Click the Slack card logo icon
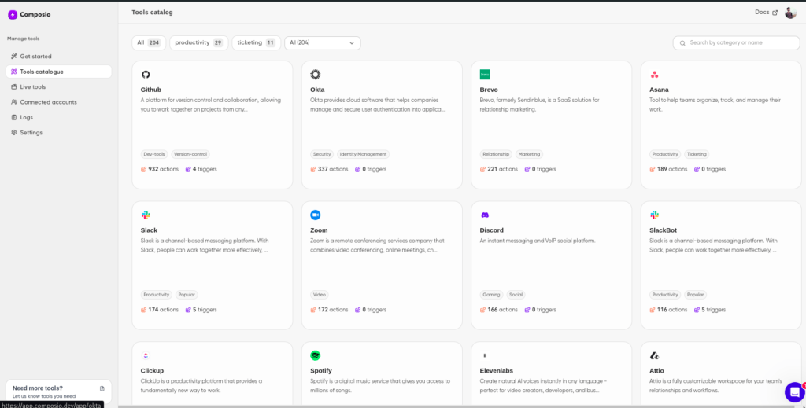Viewport: 806px width, 408px height. [146, 215]
